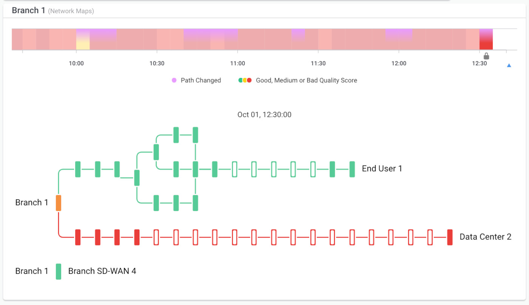Image resolution: width=529 pixels, height=305 pixels.
Task: Click the Oct 01, 12:30:00 timestamp
Action: [264, 115]
